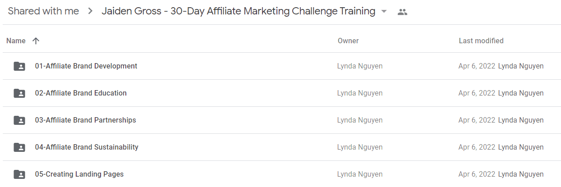Select the 05-Creating Landing Pages folder icon
Image resolution: width=561 pixels, height=187 pixels.
(x=19, y=174)
